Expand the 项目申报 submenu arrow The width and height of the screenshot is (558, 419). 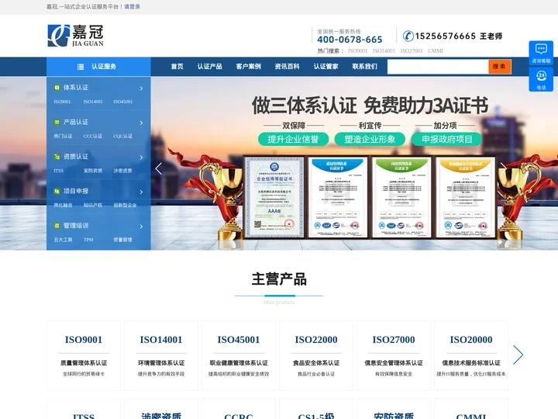[141, 192]
